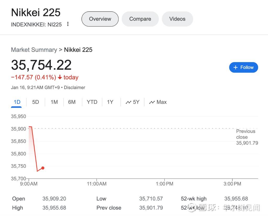Image resolution: width=268 pixels, height=216 pixels.
Task: Switch chart to 5D range
Action: 36,102
